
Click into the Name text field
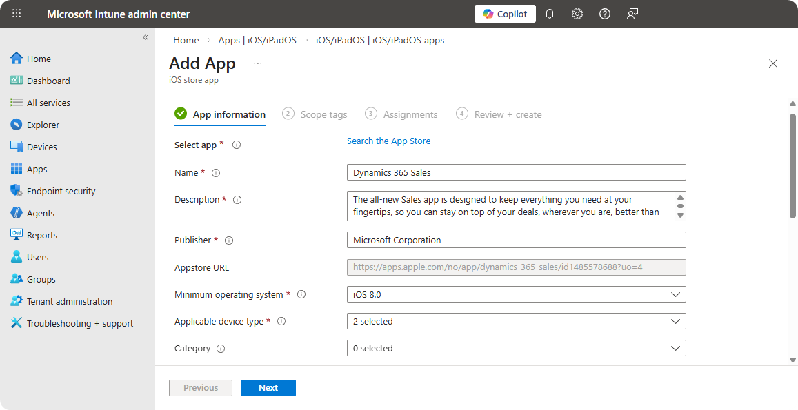tap(516, 172)
